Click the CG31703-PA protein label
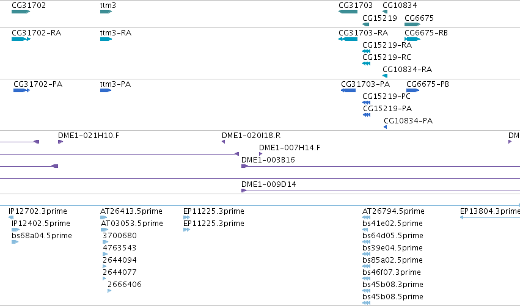Viewport: 520px width, 306px height. 365,84
